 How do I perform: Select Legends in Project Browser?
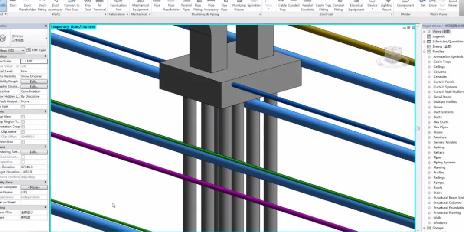(x=438, y=36)
